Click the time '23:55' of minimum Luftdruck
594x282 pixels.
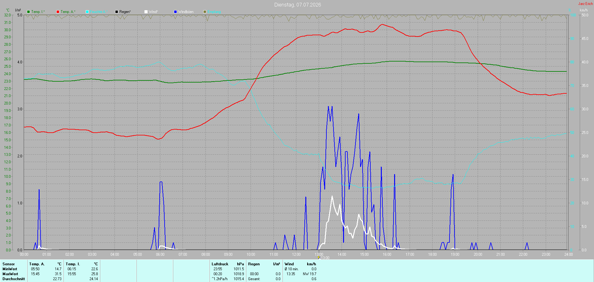tap(218, 269)
